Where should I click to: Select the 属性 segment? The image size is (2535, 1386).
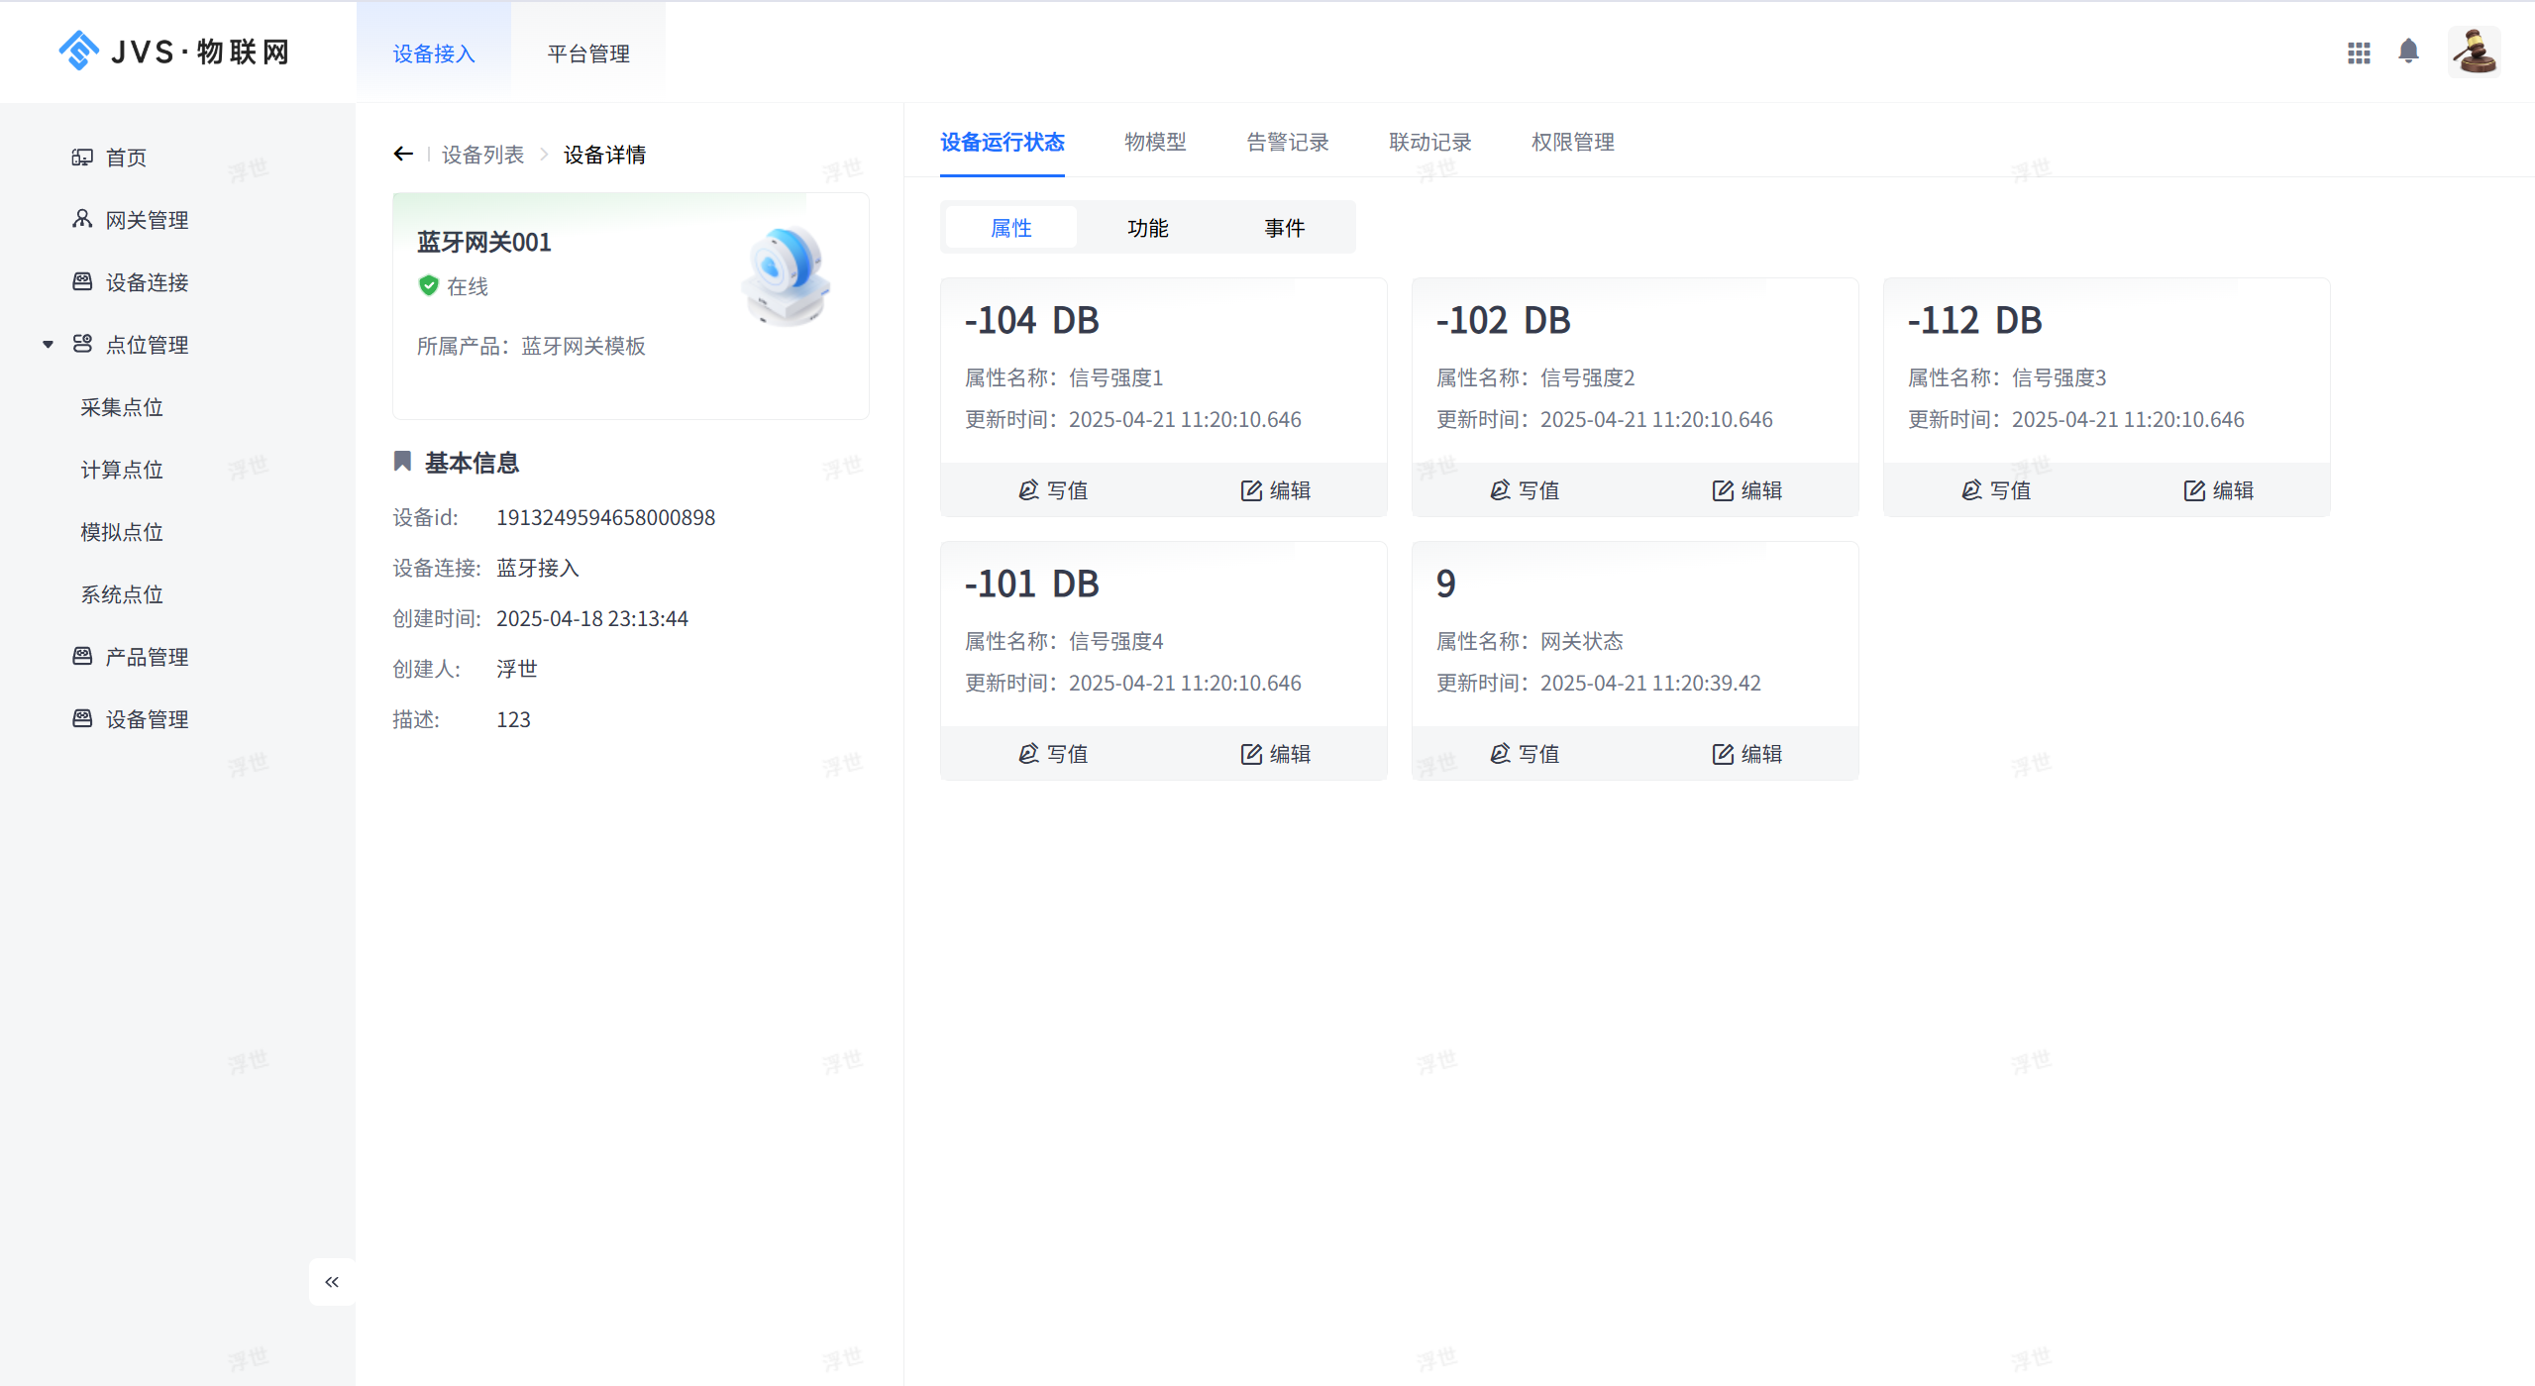pos(1010,228)
